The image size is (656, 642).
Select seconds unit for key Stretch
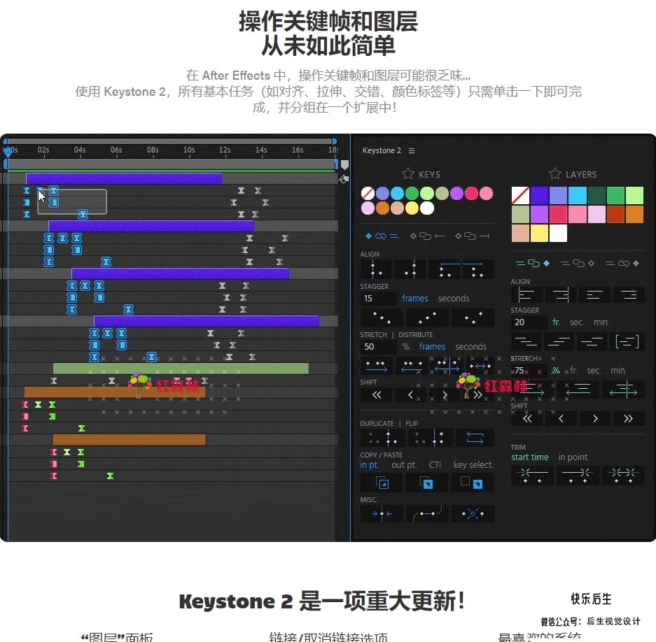(470, 346)
